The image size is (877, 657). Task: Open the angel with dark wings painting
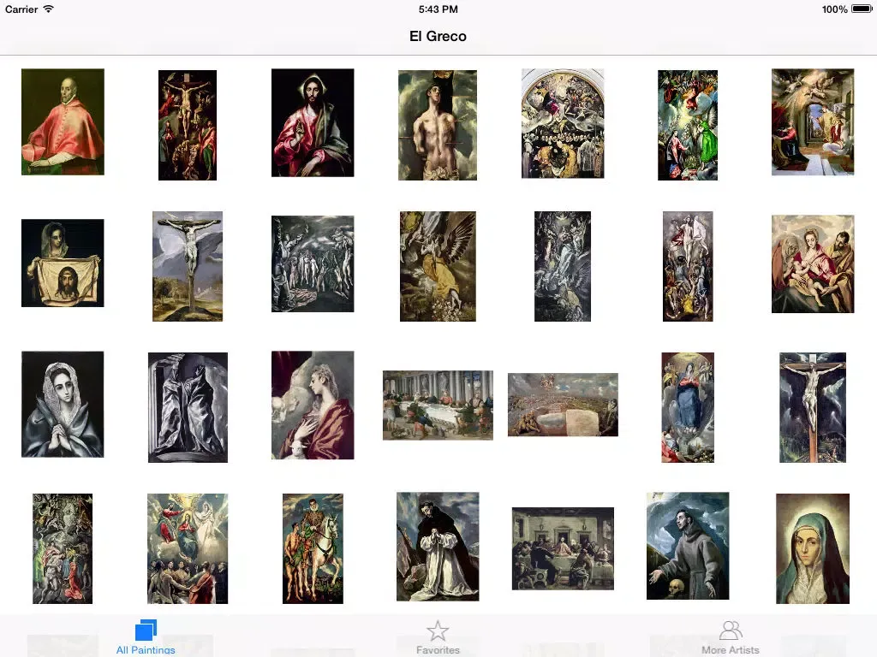438,267
